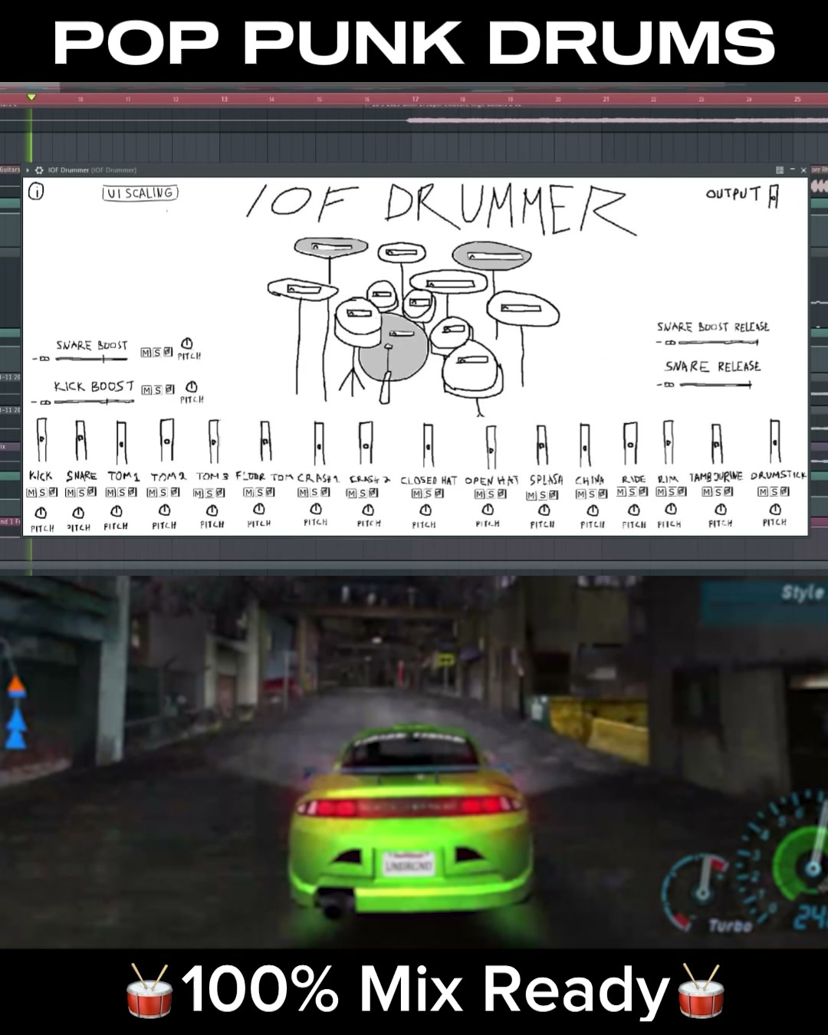Image resolution: width=828 pixels, height=1035 pixels.
Task: Solo the Ride channel
Action: (x=632, y=491)
